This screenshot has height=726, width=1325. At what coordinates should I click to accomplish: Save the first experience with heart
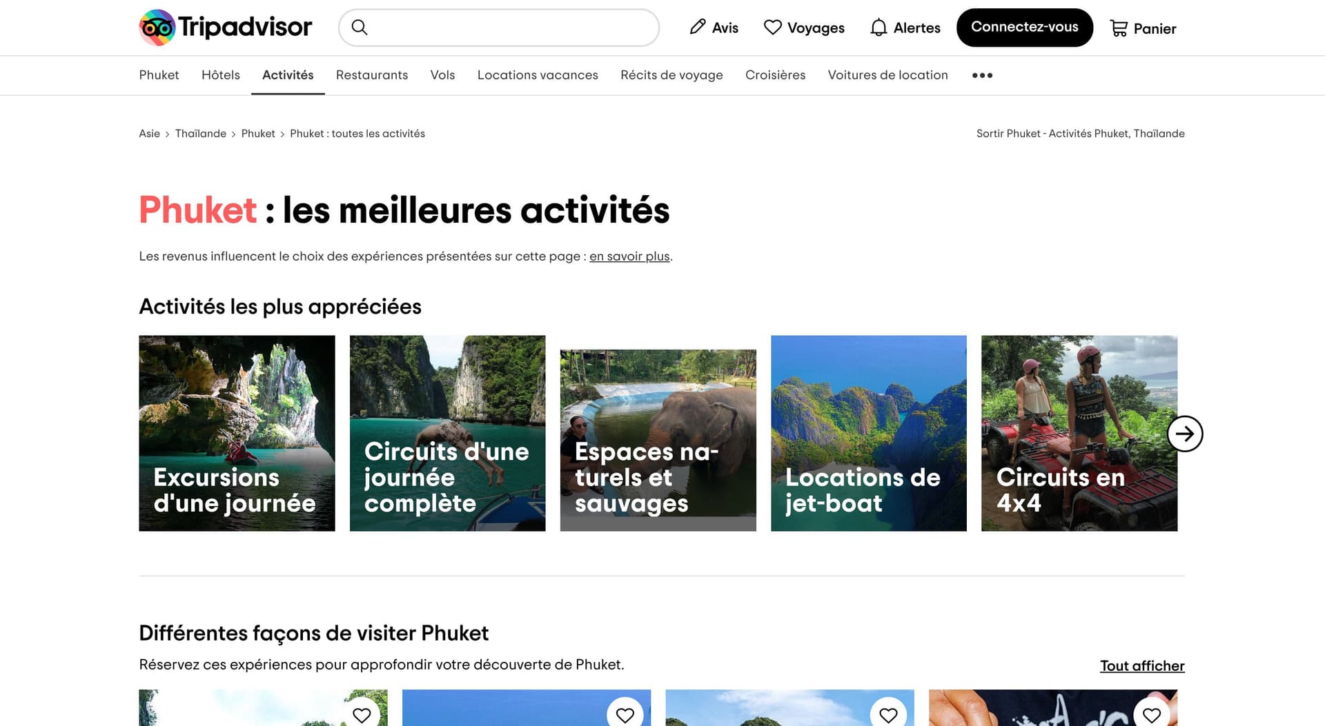(x=362, y=714)
